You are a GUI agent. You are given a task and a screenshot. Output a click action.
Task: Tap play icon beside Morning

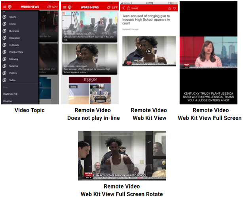4,59
